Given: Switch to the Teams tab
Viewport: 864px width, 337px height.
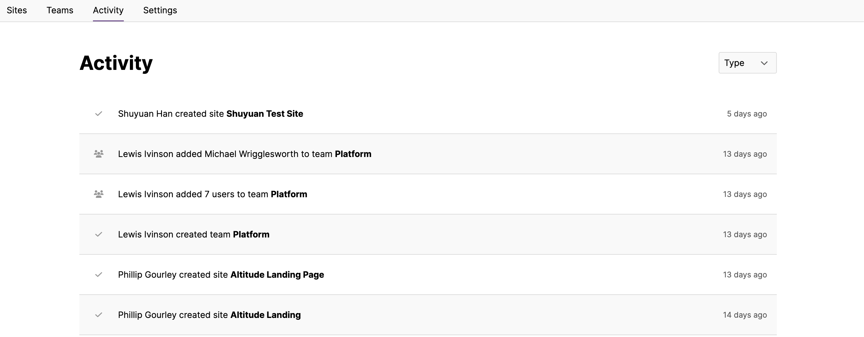Looking at the screenshot, I should coord(60,10).
